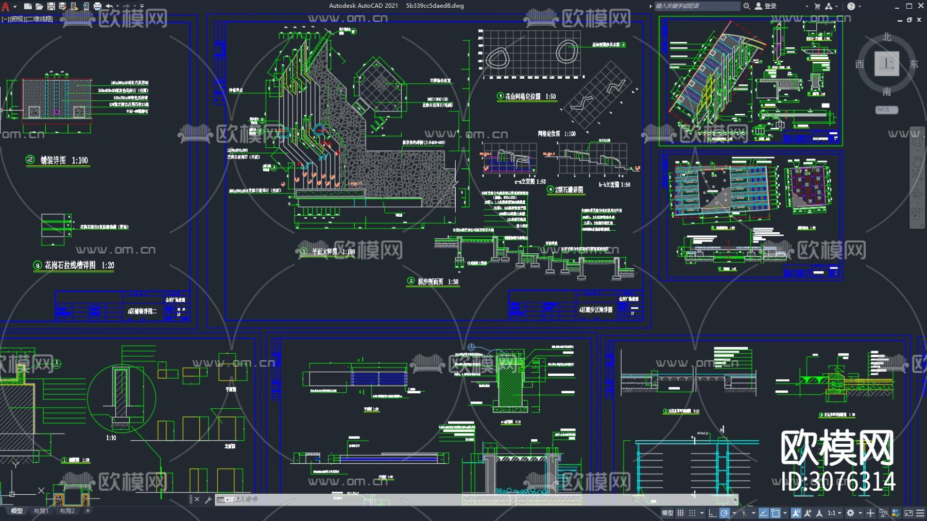Viewport: 927px width, 521px height.
Task: Add a new layout with the plus tab
Action: (88, 511)
